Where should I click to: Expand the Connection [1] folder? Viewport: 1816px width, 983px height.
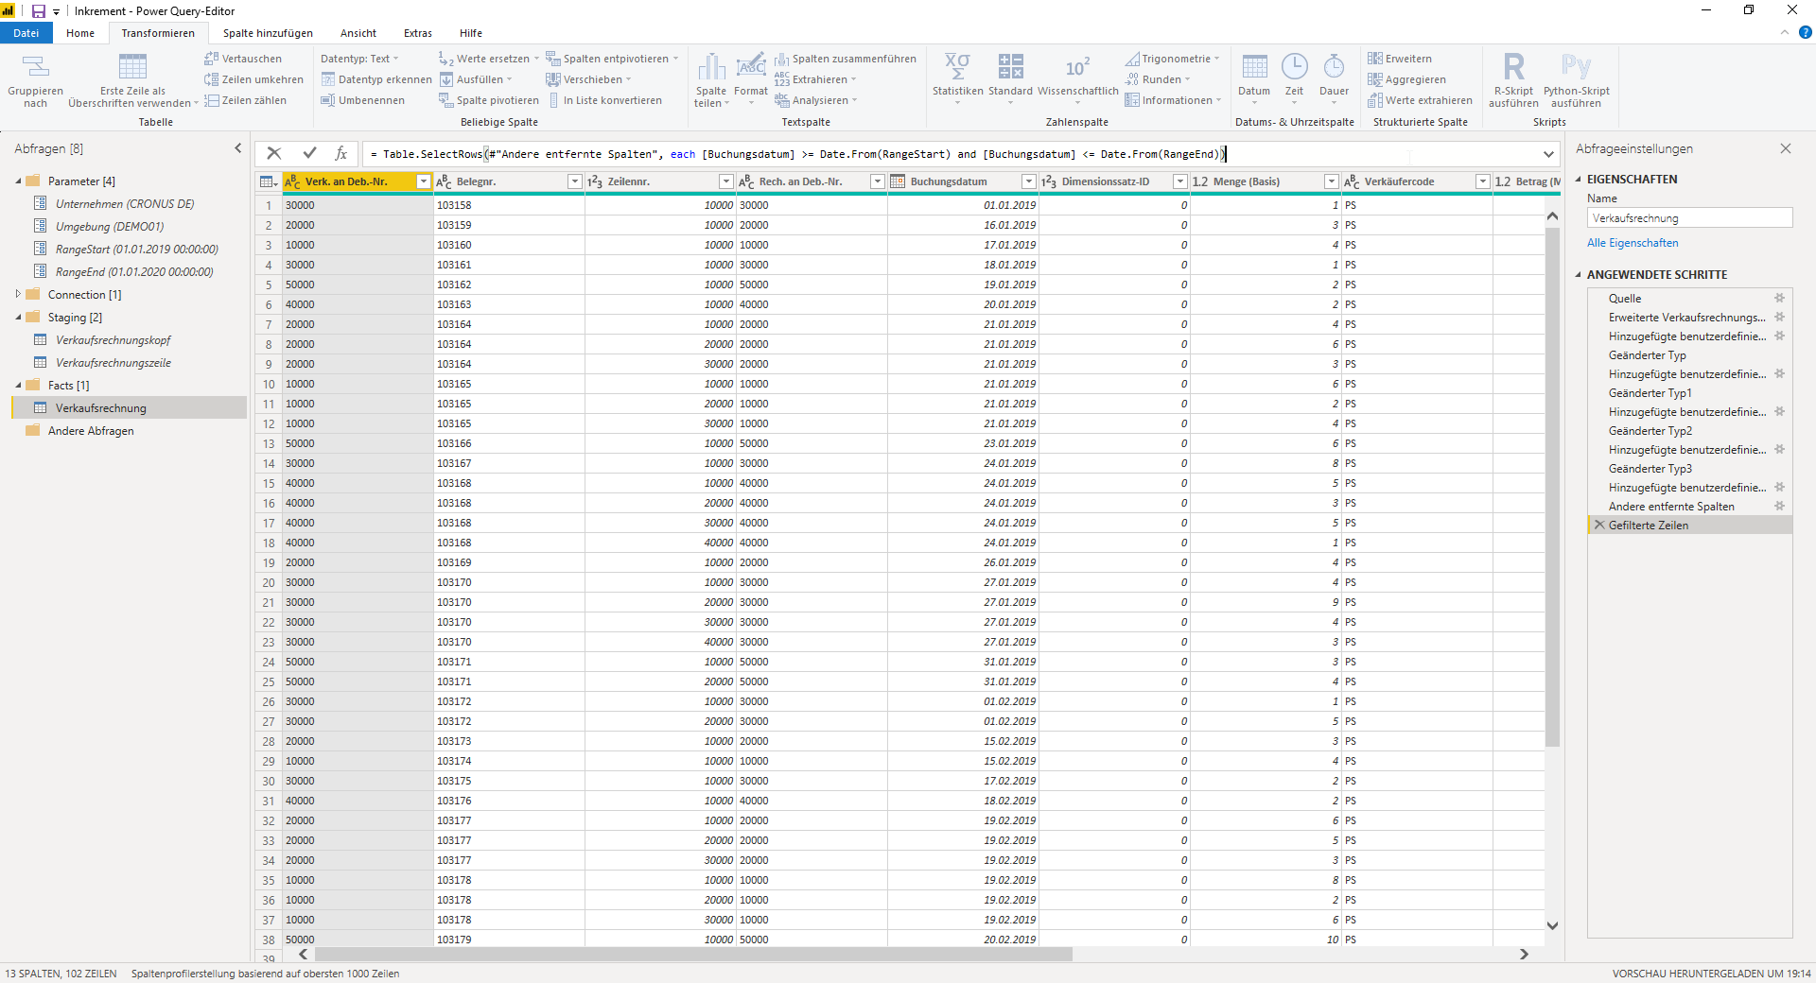coord(18,294)
